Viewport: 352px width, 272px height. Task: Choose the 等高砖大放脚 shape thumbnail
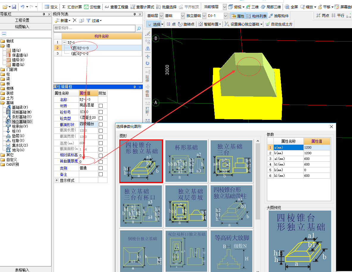[231, 251]
